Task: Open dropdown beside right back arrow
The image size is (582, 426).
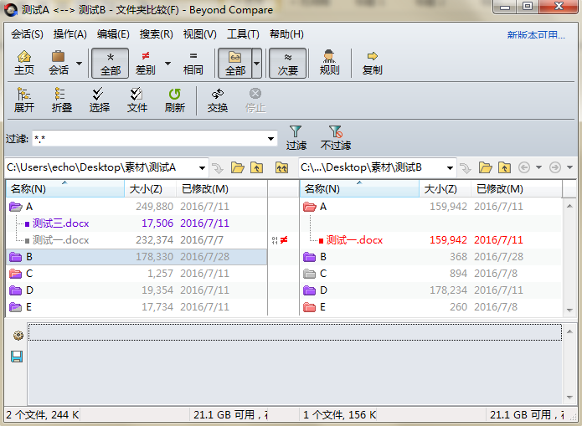Action: (x=538, y=168)
